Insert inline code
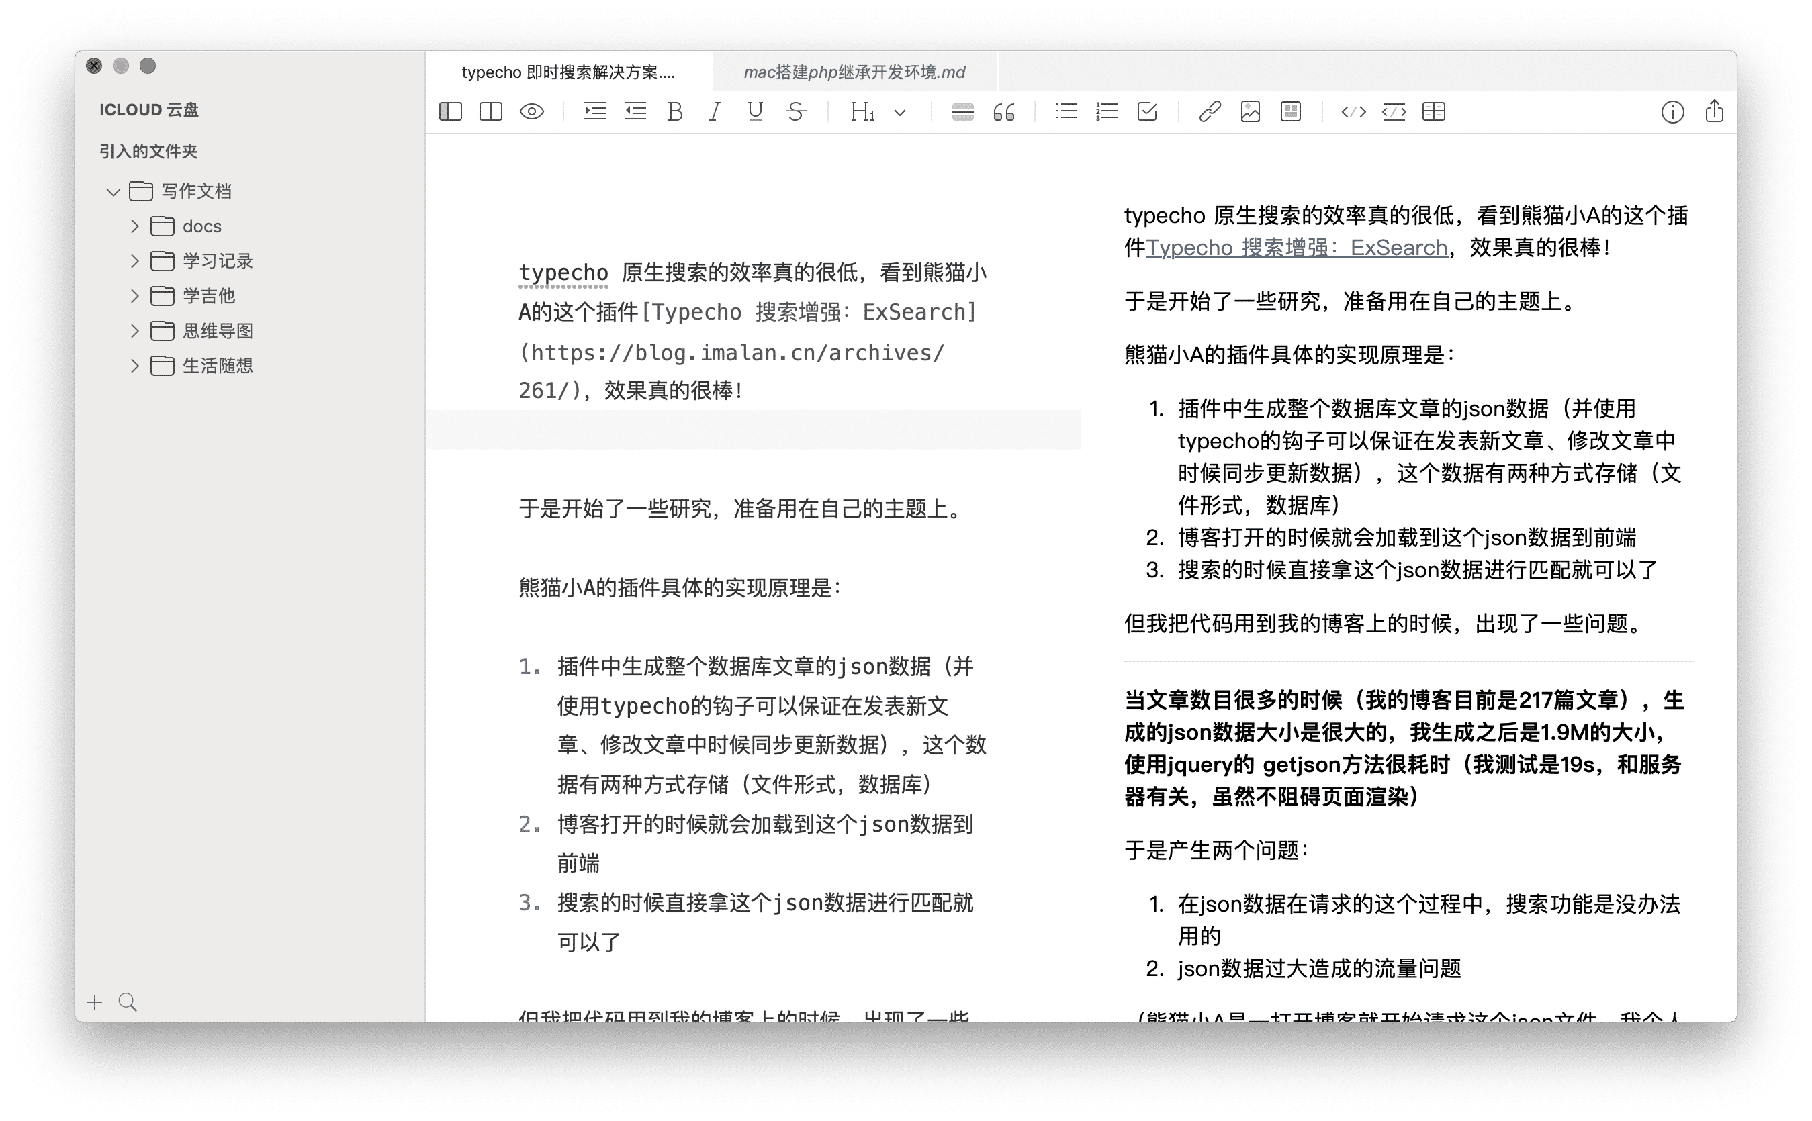Screen dimensions: 1812x1121 tap(1353, 112)
